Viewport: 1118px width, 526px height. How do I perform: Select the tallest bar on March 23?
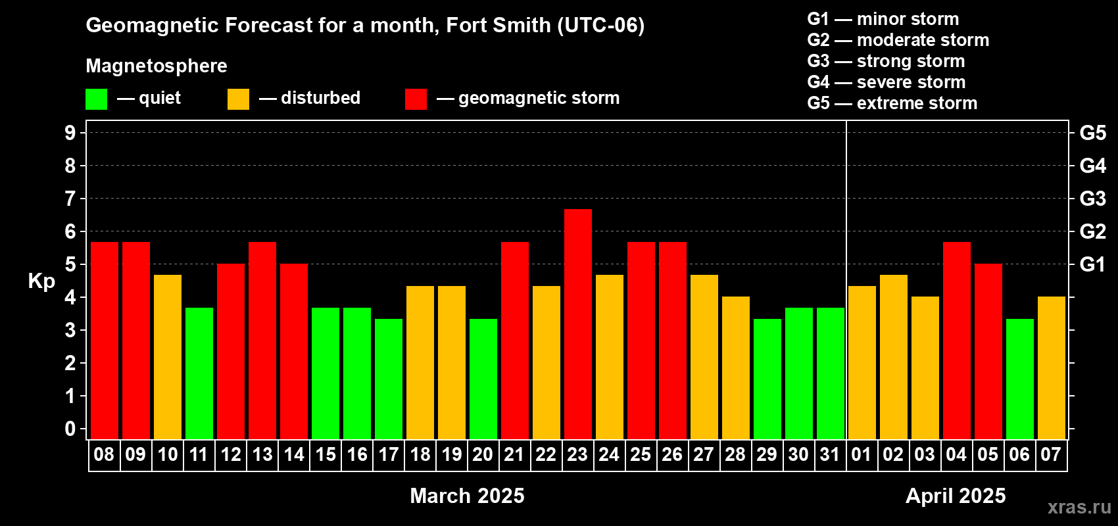pos(578,324)
